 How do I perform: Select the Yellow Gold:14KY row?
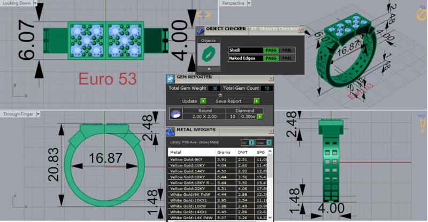pos(218,171)
